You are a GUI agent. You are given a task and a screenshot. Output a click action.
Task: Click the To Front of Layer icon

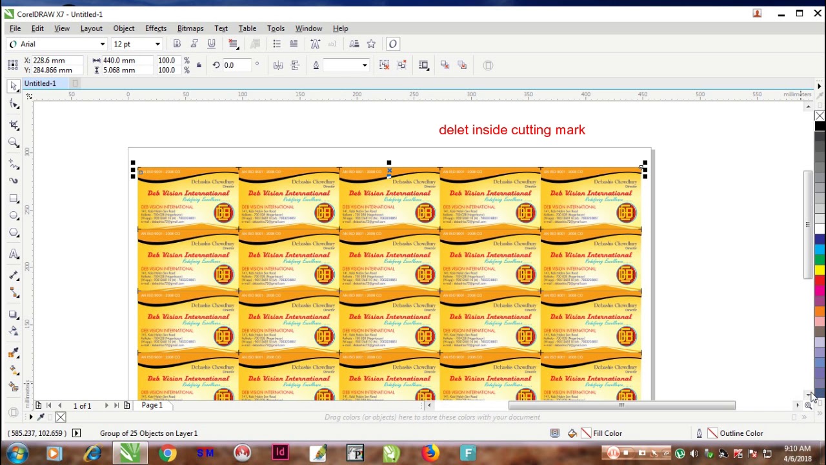tap(445, 65)
